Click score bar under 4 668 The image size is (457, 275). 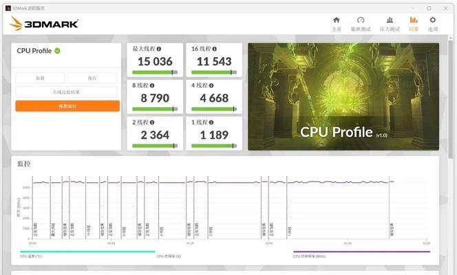(x=214, y=109)
